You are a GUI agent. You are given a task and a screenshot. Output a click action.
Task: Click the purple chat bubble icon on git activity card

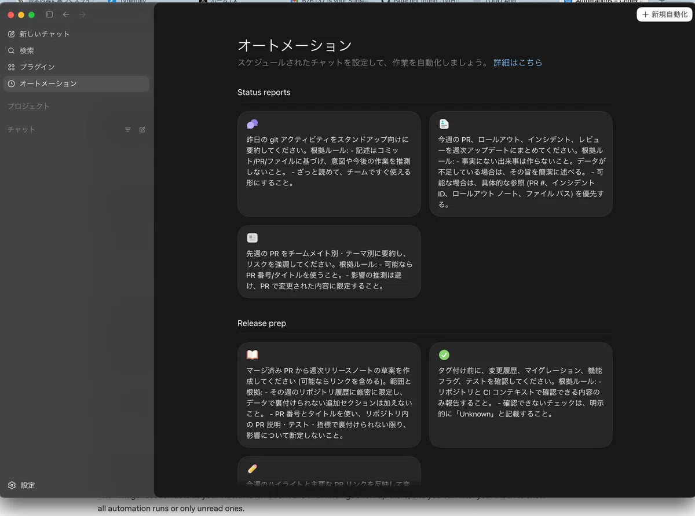pyautogui.click(x=252, y=124)
